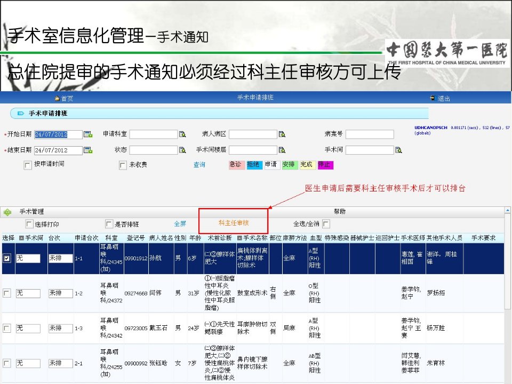Click the 手术间 filter input field
512x384 pixels.
(370, 150)
